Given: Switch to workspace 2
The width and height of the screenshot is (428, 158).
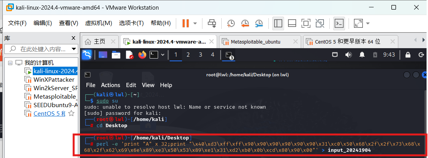Looking at the screenshot, I should (x=188, y=55).
